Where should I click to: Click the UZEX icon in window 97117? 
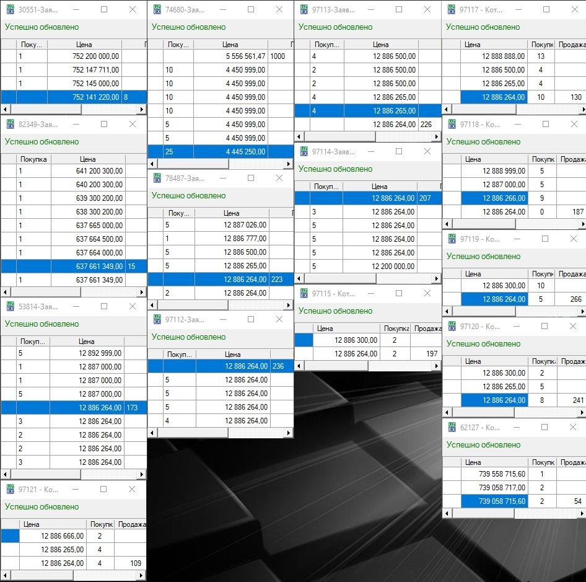click(451, 10)
